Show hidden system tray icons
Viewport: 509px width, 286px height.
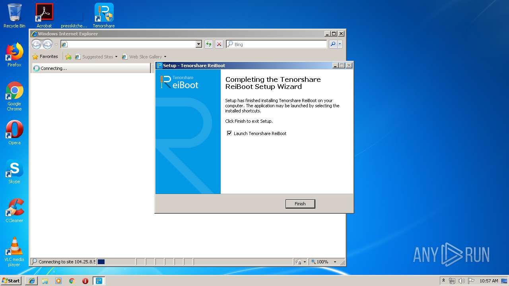point(443,280)
